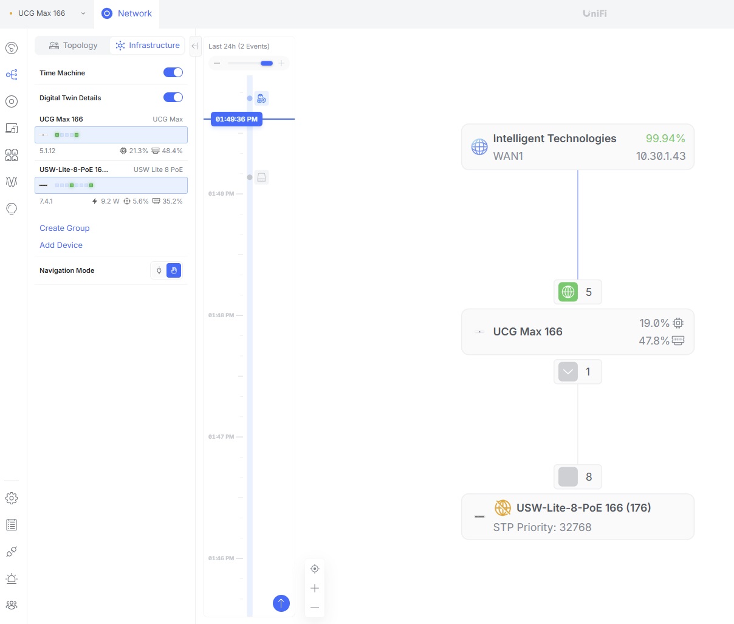
Task: Open the settings gear in the sidebar
Action: (12, 498)
